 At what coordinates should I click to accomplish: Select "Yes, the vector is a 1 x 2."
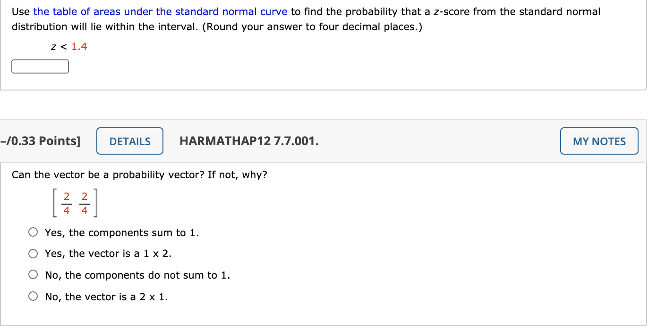[x=33, y=253]
